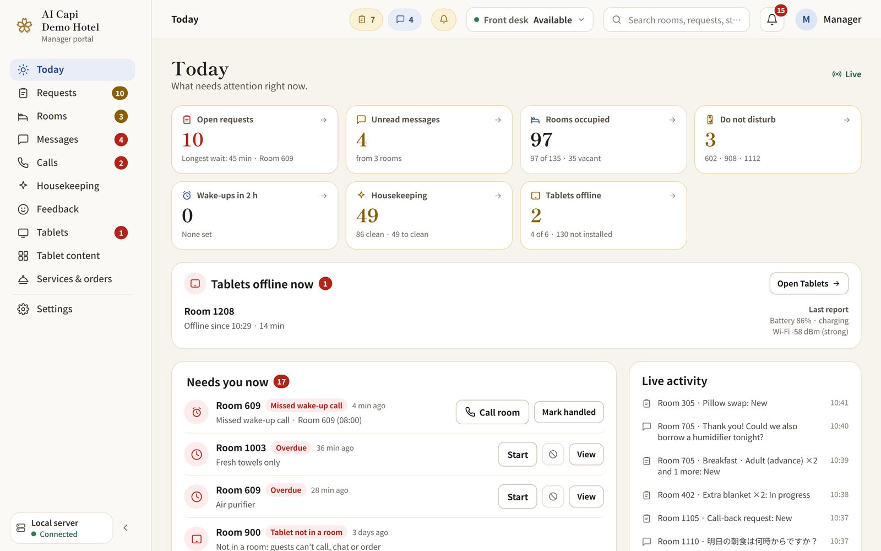The height and width of the screenshot is (551, 881).
Task: Select the Today sidebar item
Action: 72,69
